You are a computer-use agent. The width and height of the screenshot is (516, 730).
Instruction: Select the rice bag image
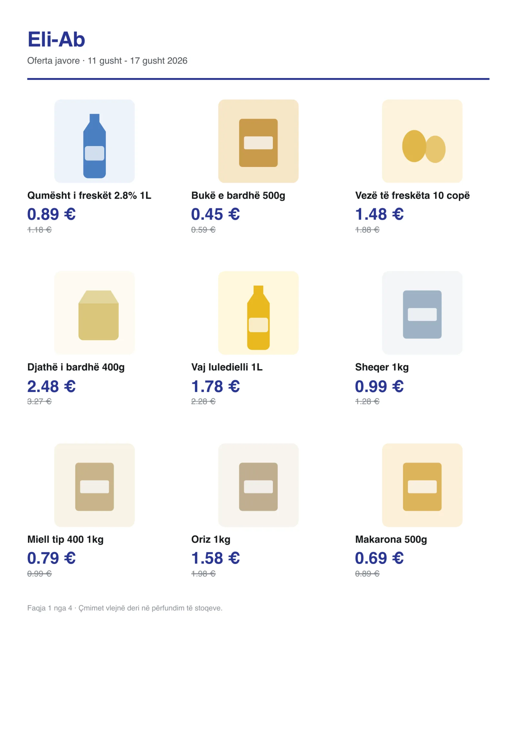(x=258, y=485)
